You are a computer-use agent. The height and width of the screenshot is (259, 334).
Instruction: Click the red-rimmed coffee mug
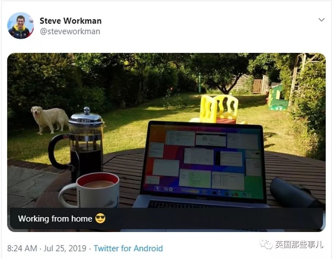90,190
